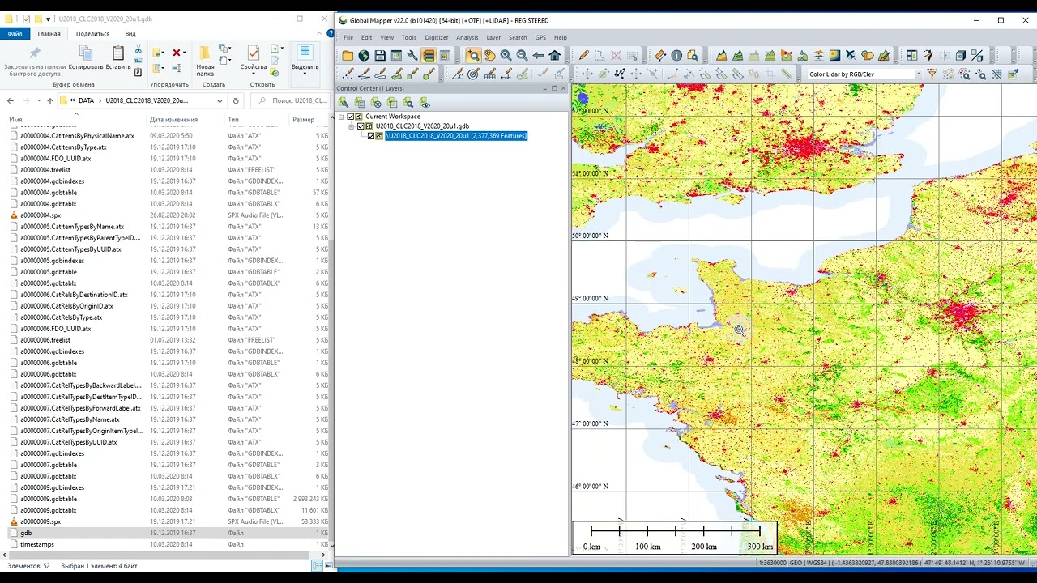Switch to the Вид tab in Explorer
Image resolution: width=1037 pixels, height=583 pixels.
(130, 34)
